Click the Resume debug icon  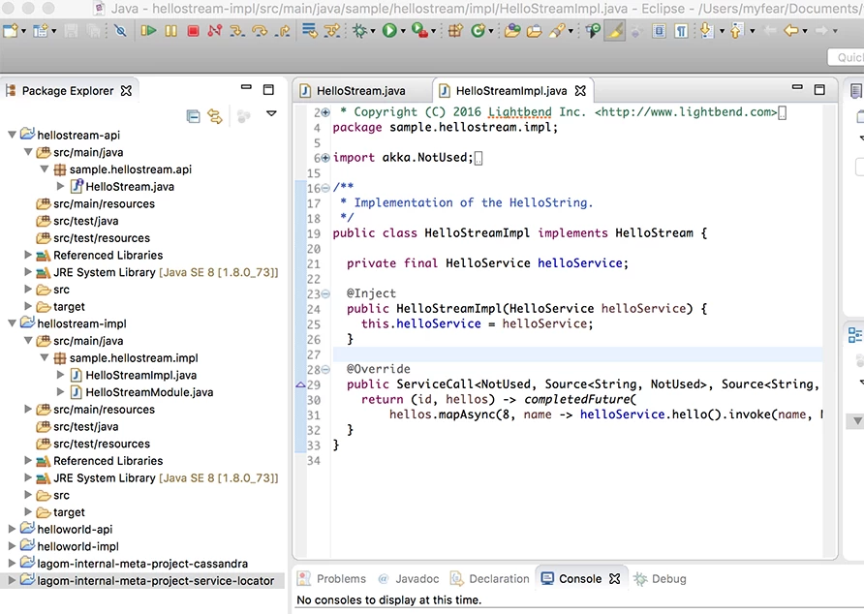click(148, 30)
